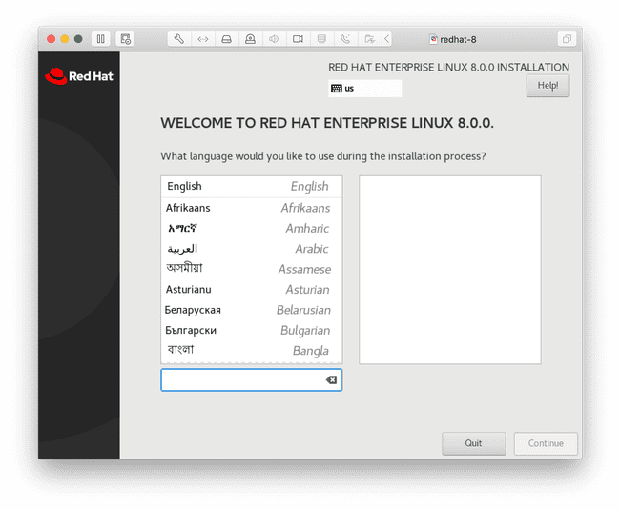Image resolution: width=620 pixels, height=510 pixels.
Task: Click the shared folders icon
Action: [369, 39]
